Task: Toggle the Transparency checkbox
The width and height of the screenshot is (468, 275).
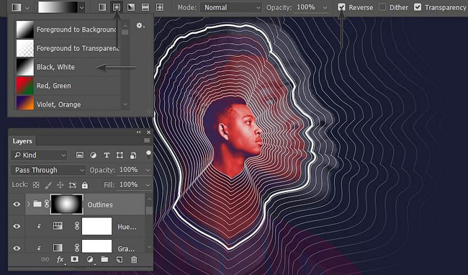Action: [x=418, y=7]
